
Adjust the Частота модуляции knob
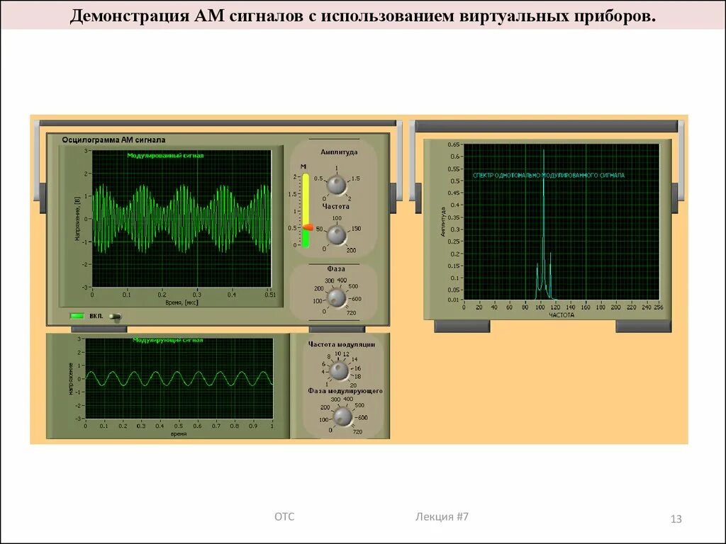tap(339, 370)
